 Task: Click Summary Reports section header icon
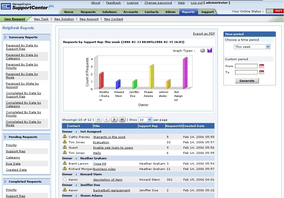point(5,37)
